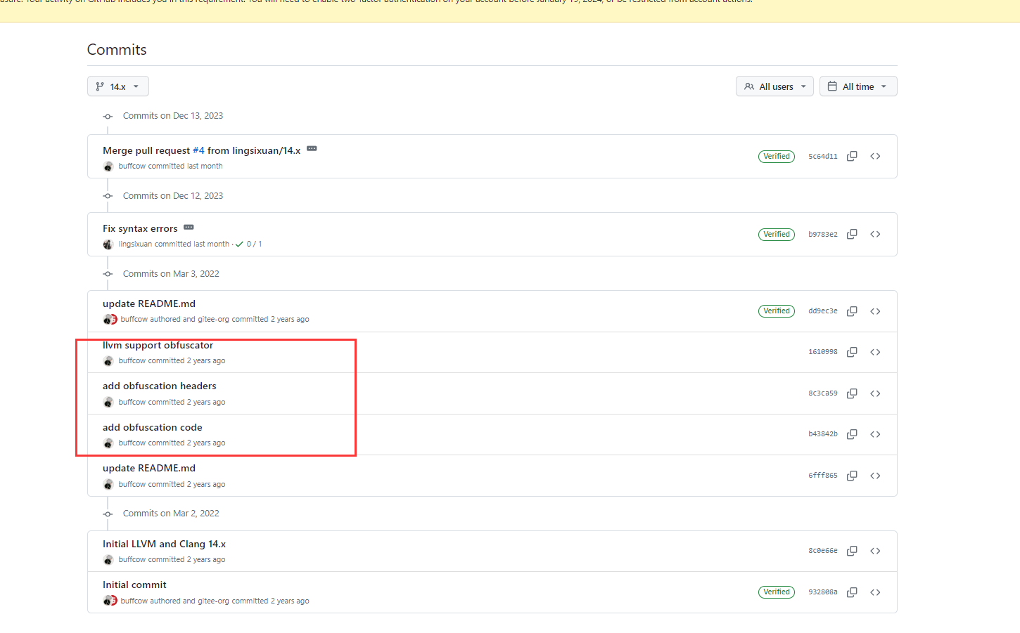
Task: Open the All users filter dropdown
Action: [774, 86]
